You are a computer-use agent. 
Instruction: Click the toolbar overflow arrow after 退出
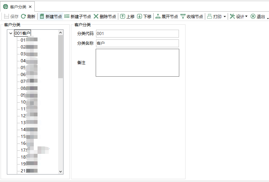click(x=268, y=18)
